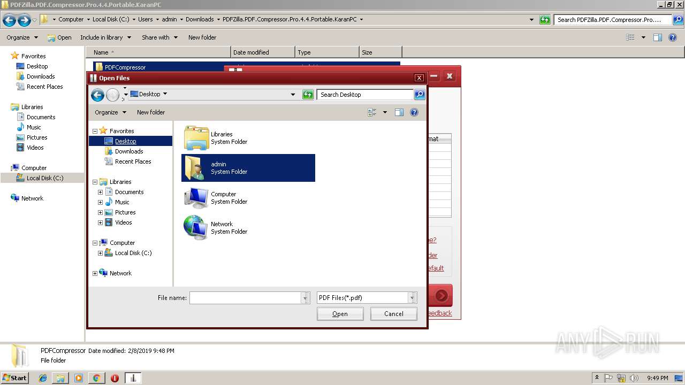The width and height of the screenshot is (685, 385).
Task: Show hidden tray icons arrow
Action: [x=597, y=378]
